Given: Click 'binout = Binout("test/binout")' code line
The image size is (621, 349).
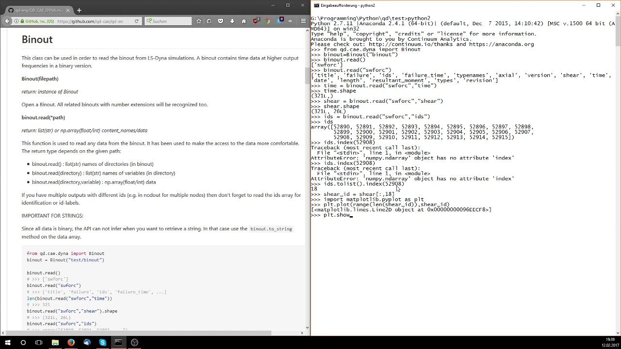Looking at the screenshot, I should 65,260.
